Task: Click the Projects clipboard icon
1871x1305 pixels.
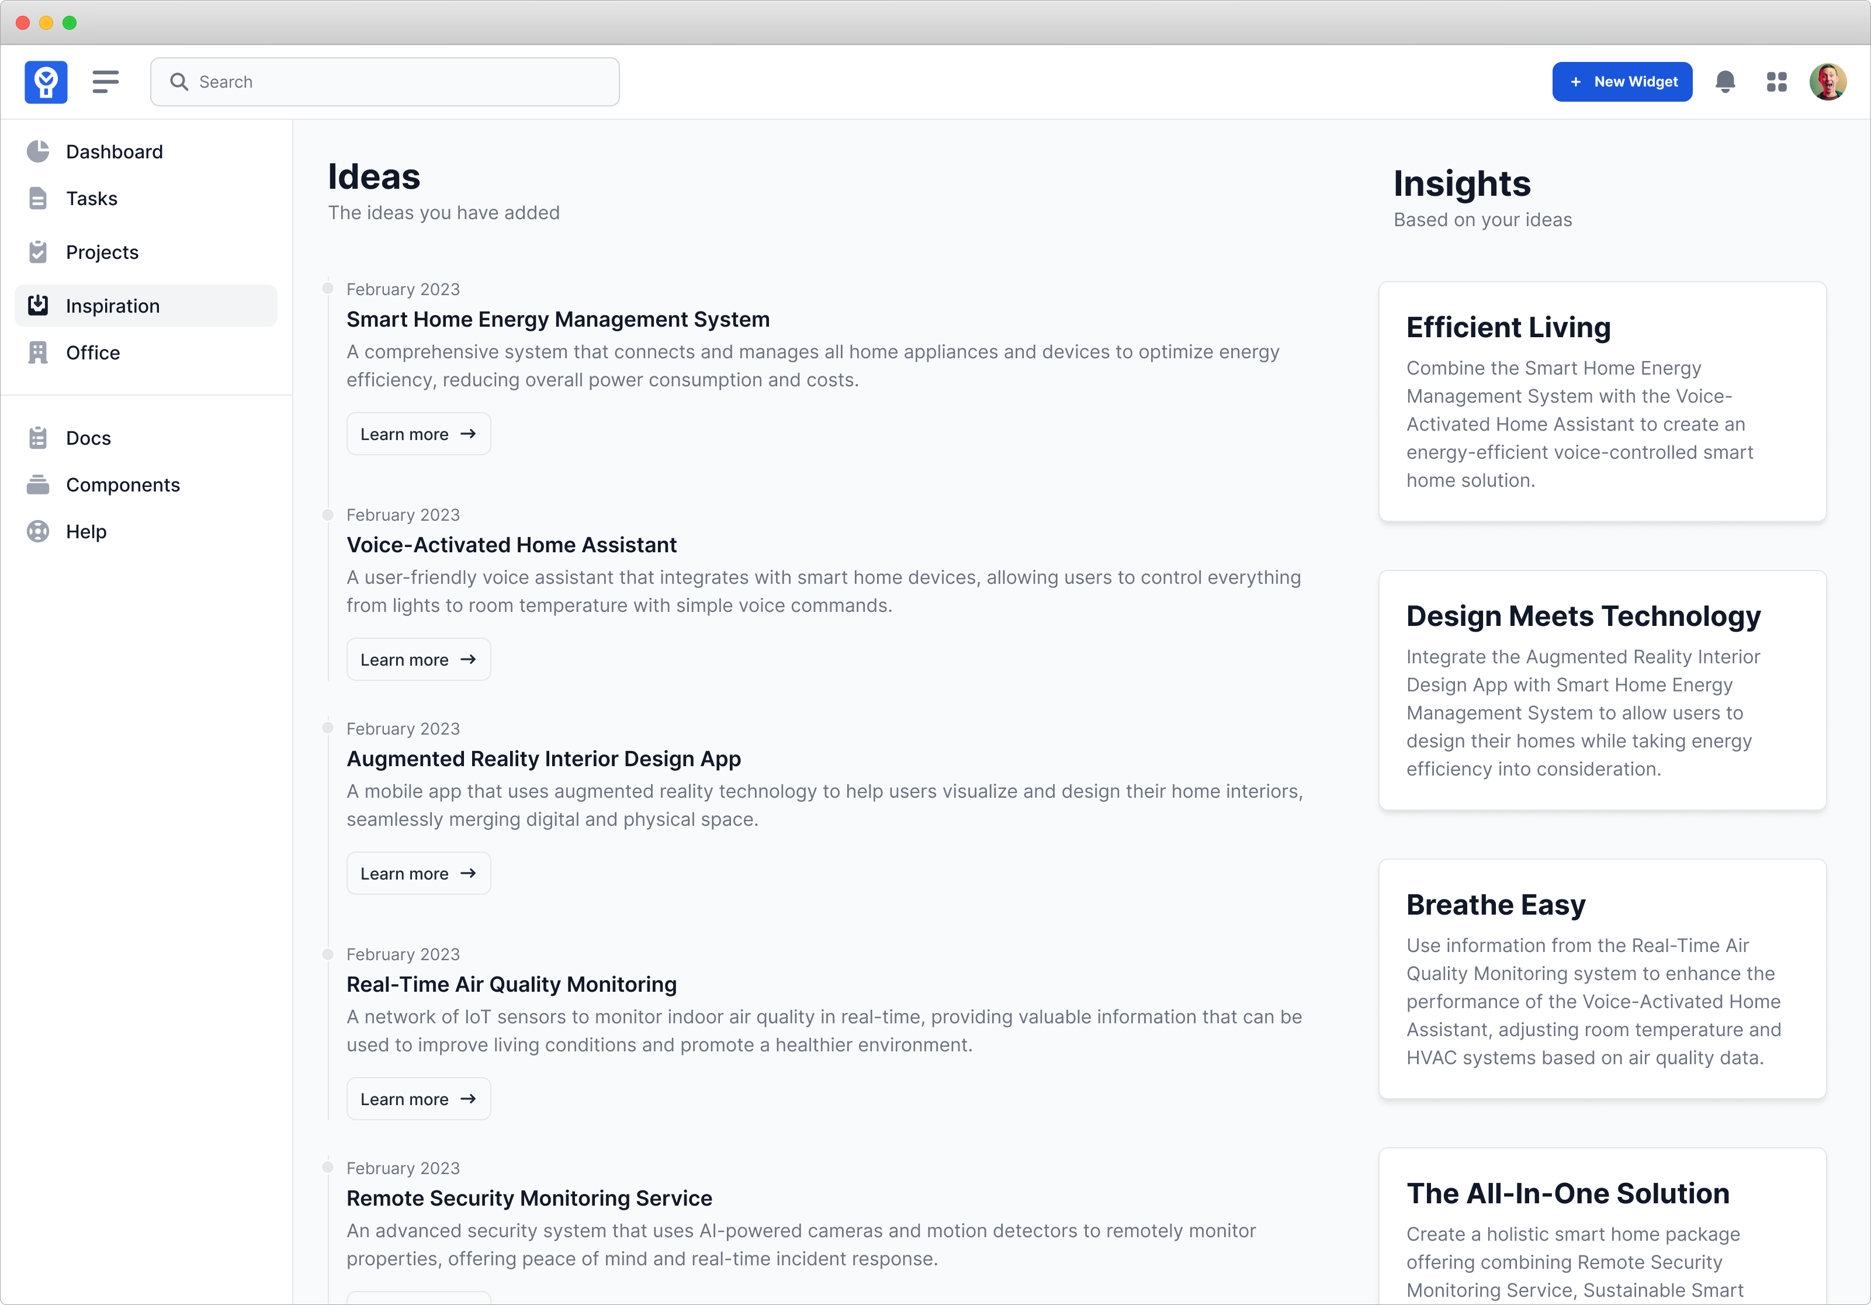Action: (x=37, y=252)
